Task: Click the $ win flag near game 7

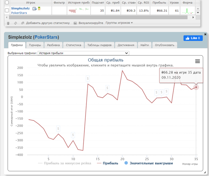Action: 58,129
